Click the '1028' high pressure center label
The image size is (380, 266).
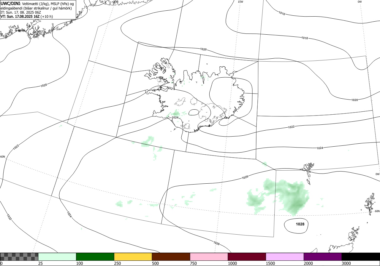point(300,224)
